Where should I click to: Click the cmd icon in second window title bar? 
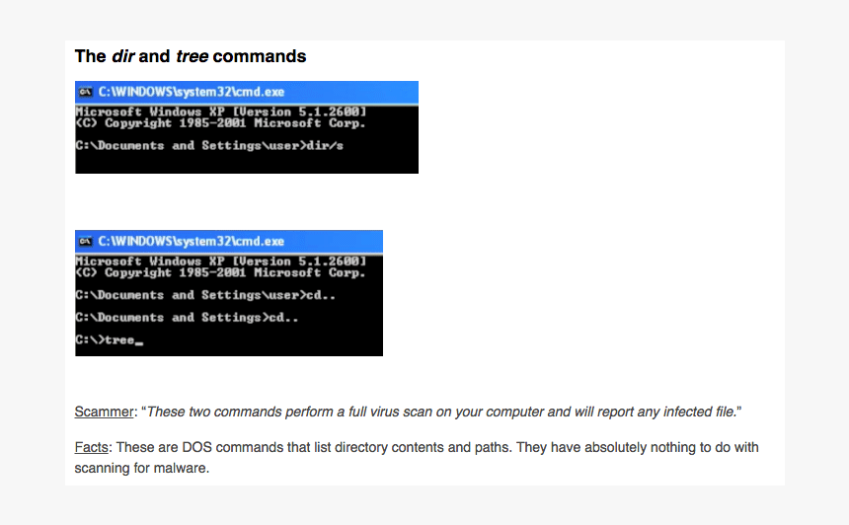coord(85,242)
